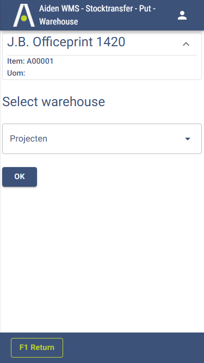The image size is (204, 363).
Task: Click the Aiden logo in header
Action: [24, 15]
